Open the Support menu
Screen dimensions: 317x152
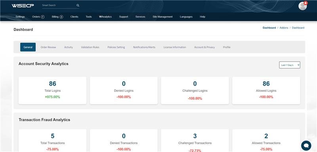pos(124,17)
